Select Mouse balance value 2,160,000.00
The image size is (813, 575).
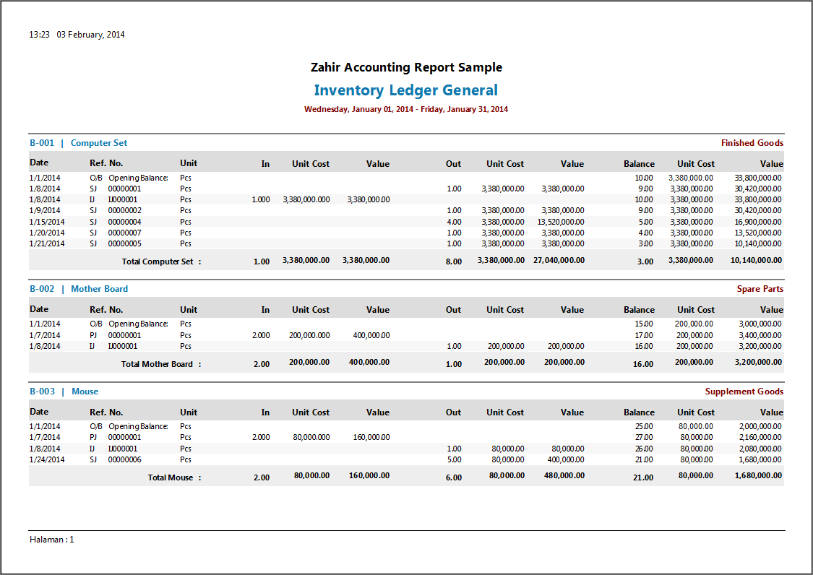click(760, 437)
